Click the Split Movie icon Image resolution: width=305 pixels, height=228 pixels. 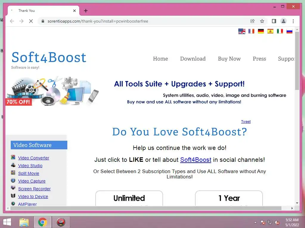[13, 172]
